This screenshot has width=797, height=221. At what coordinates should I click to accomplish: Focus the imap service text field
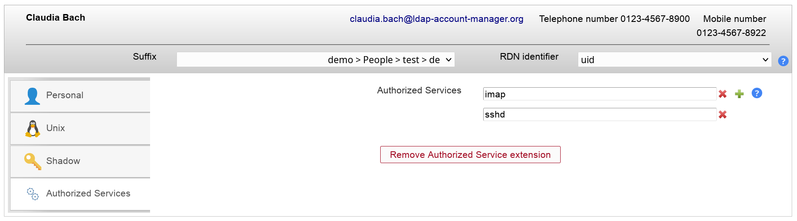(x=599, y=94)
